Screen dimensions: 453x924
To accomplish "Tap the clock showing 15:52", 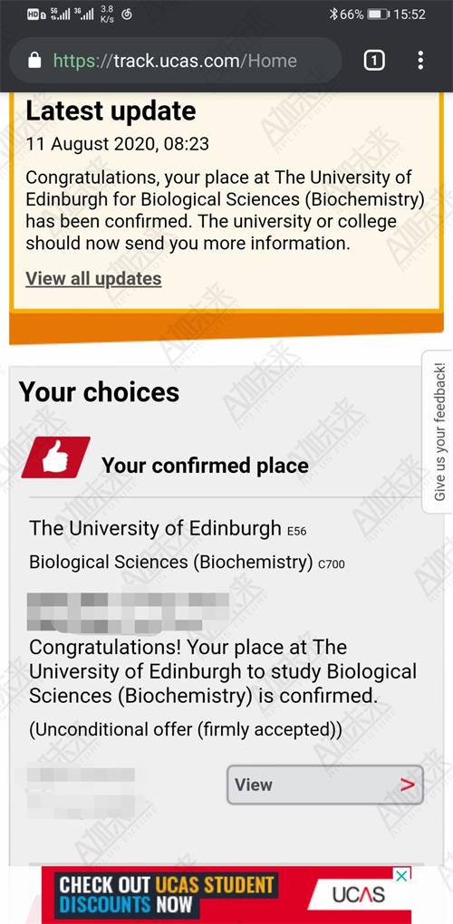I will (410, 14).
